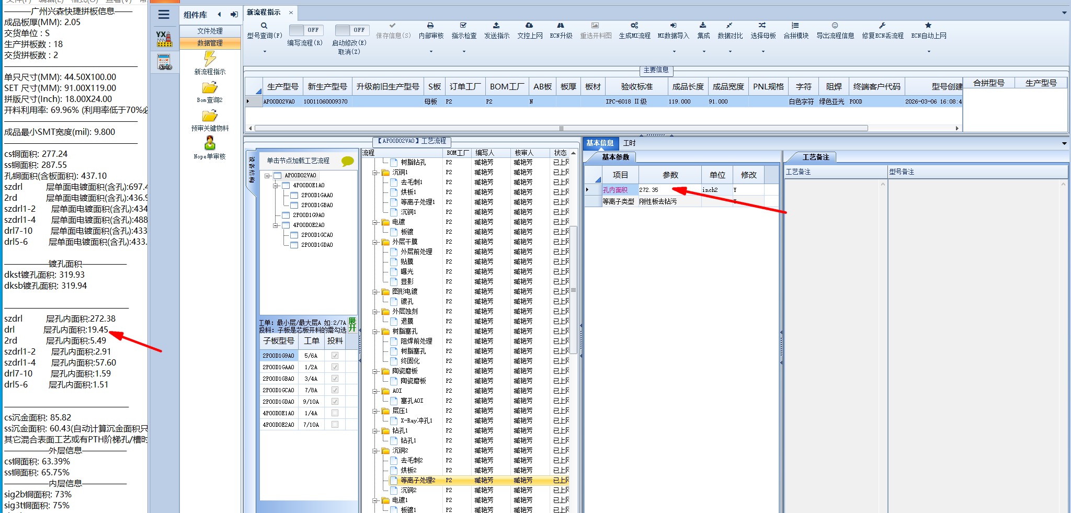Toggle 投料 checkbox for 4P00D0E1A0
The height and width of the screenshot is (513, 1071).
[x=335, y=413]
